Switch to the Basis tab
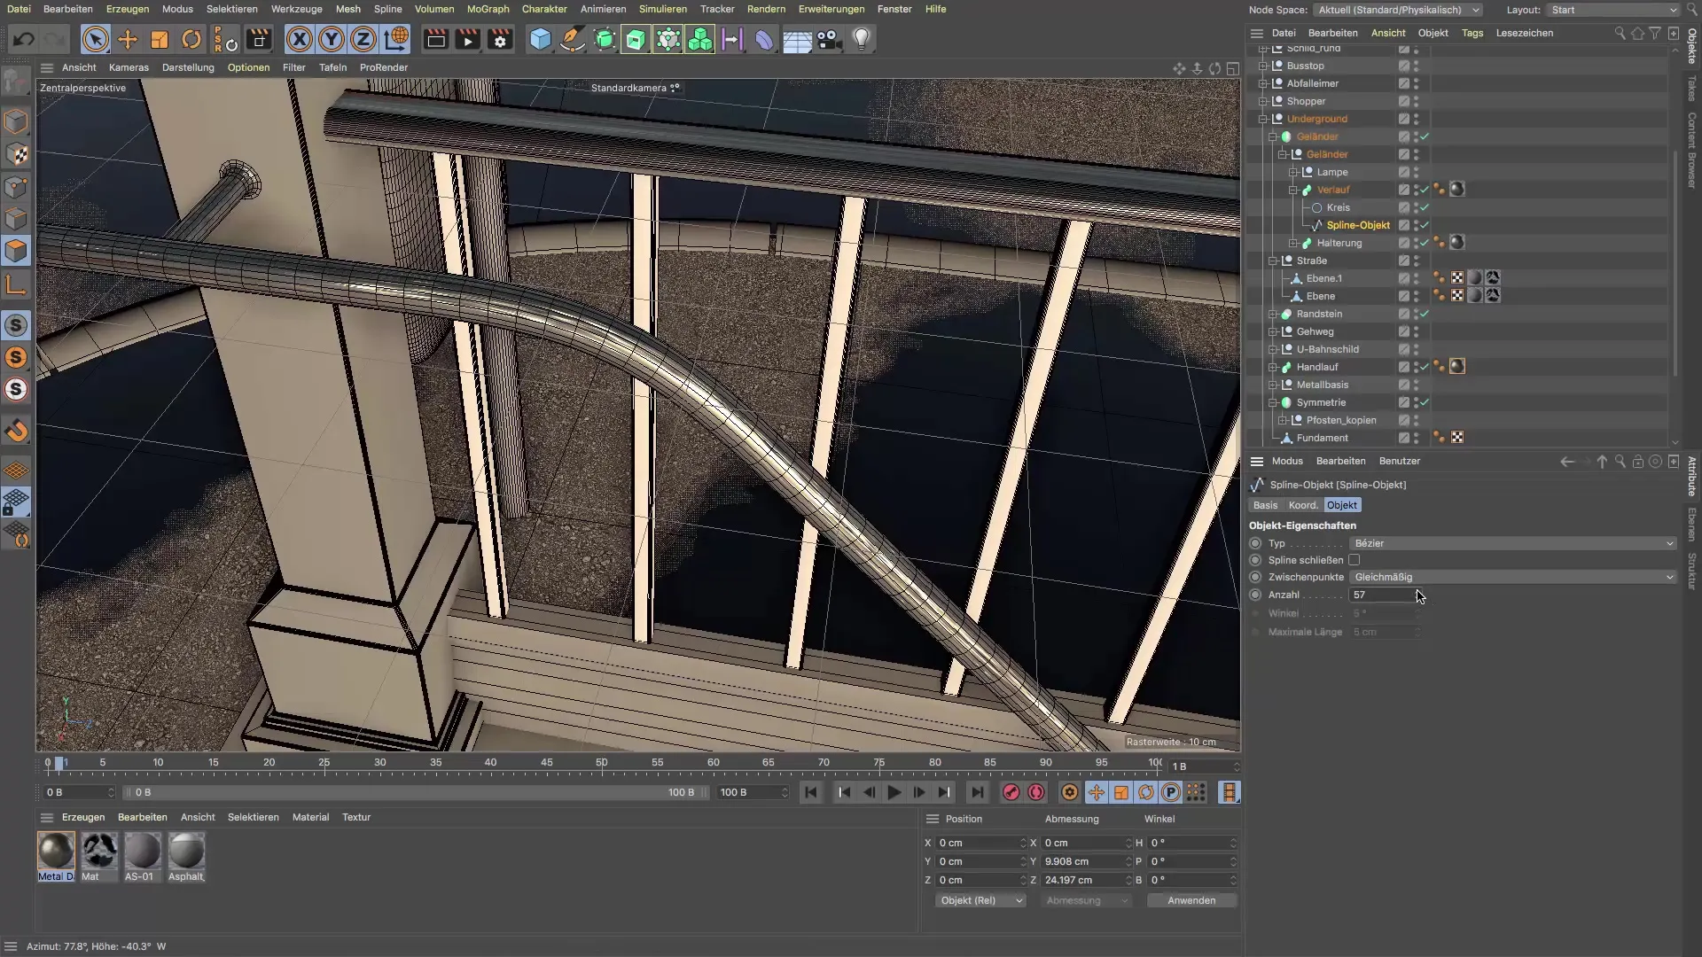 [x=1265, y=505]
